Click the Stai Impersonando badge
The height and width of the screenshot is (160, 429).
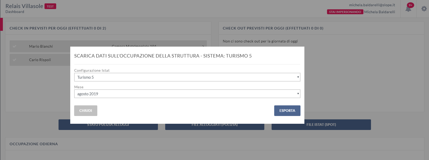point(345,12)
